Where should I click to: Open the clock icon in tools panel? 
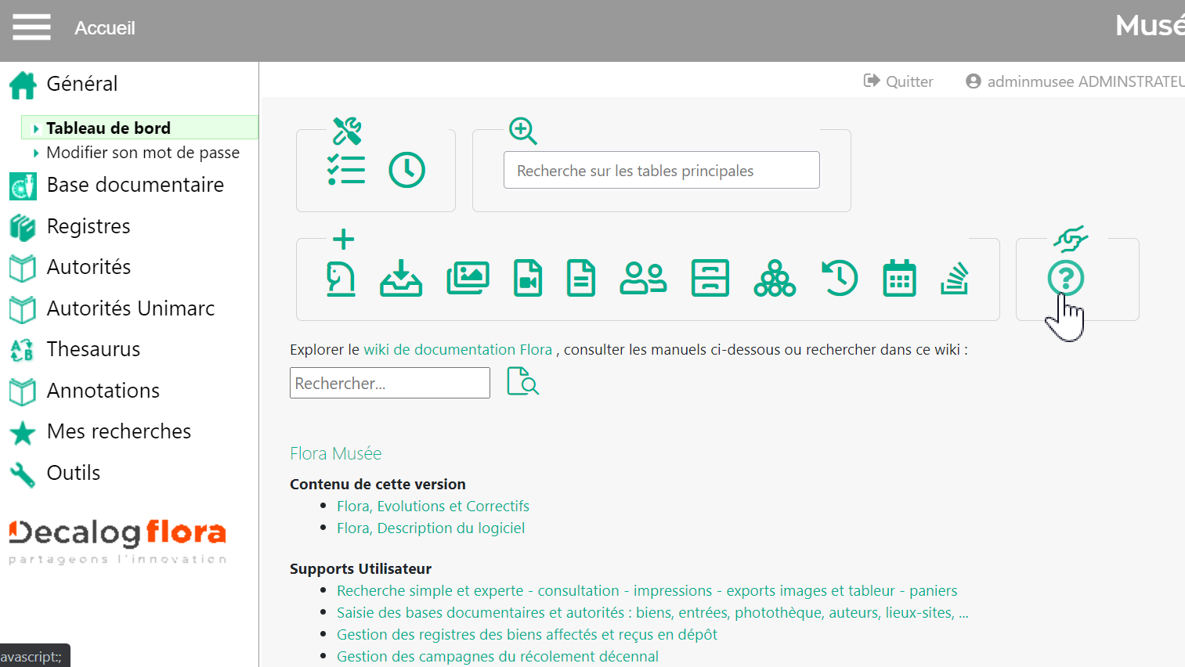coord(406,170)
